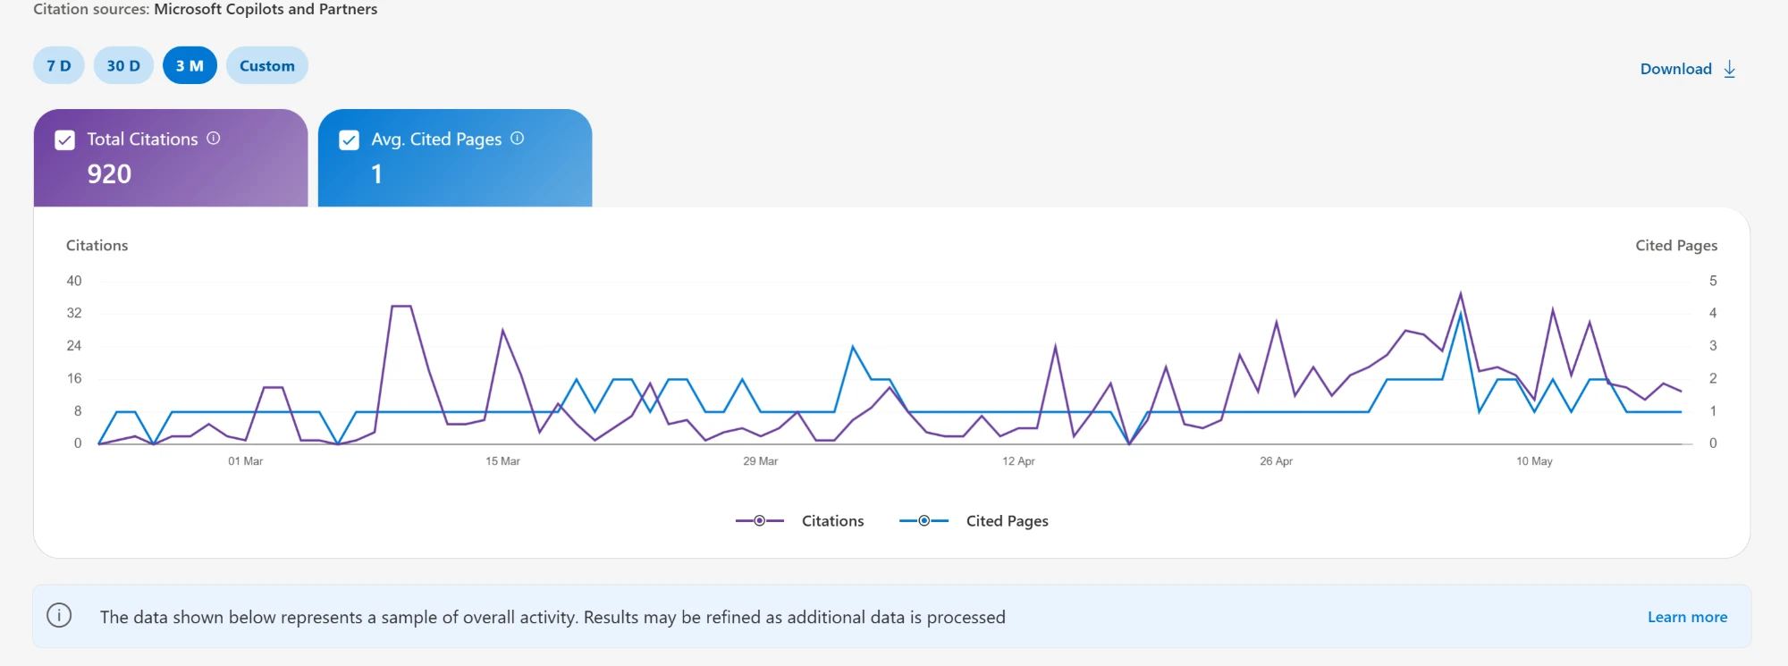Select the 30 D time range
The width and height of the screenshot is (1788, 666).
[123, 65]
